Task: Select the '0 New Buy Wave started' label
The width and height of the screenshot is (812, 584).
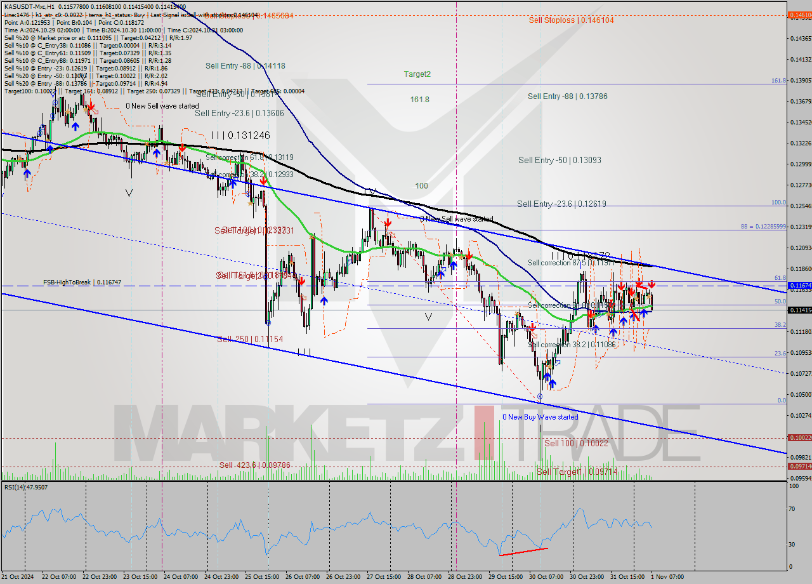Action: [x=540, y=417]
